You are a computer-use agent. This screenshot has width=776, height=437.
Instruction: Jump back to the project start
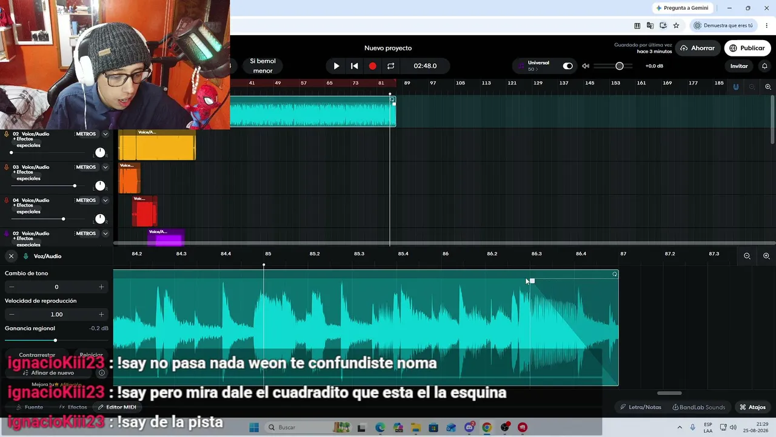pos(355,66)
